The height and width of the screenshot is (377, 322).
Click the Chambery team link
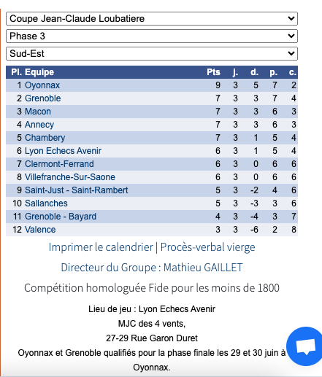point(45,138)
